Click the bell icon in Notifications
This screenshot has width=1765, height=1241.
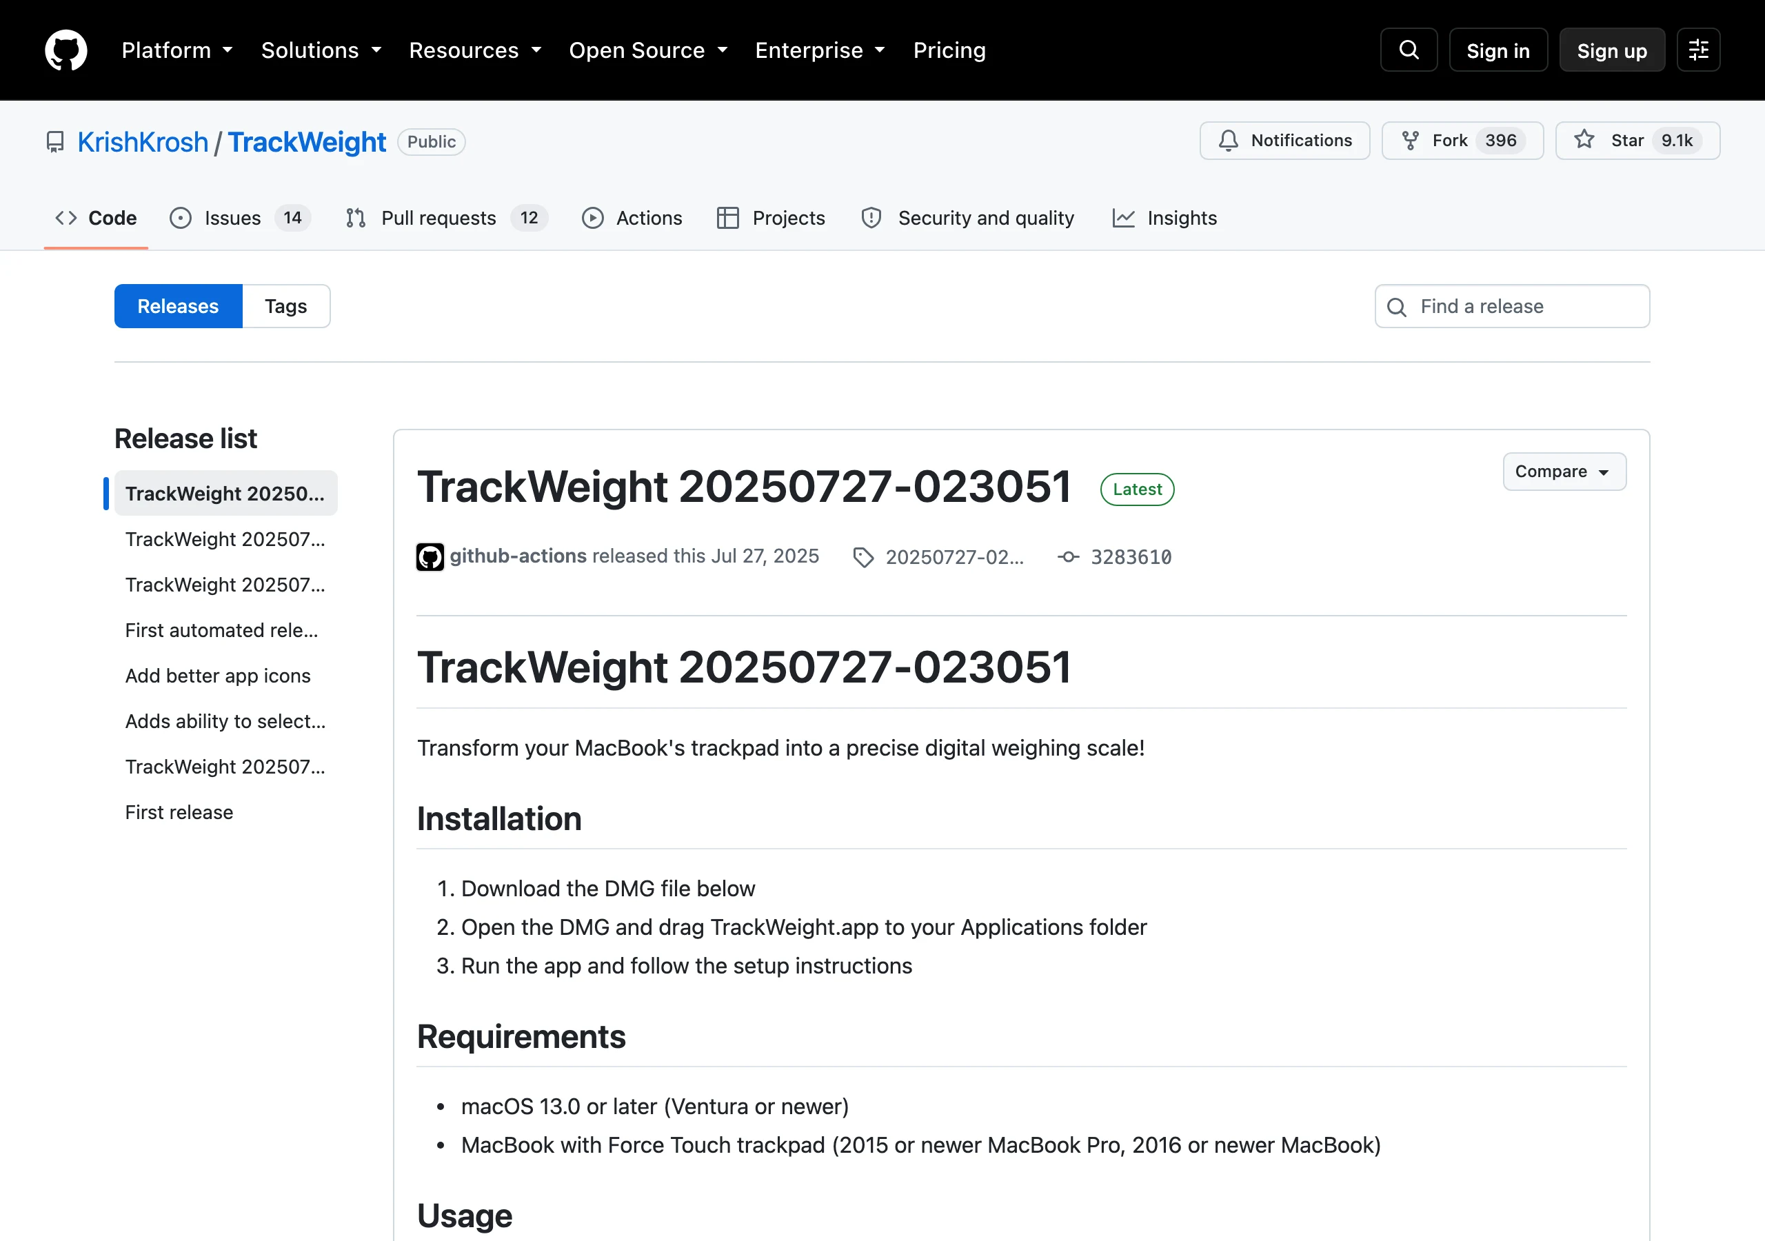click(1229, 141)
